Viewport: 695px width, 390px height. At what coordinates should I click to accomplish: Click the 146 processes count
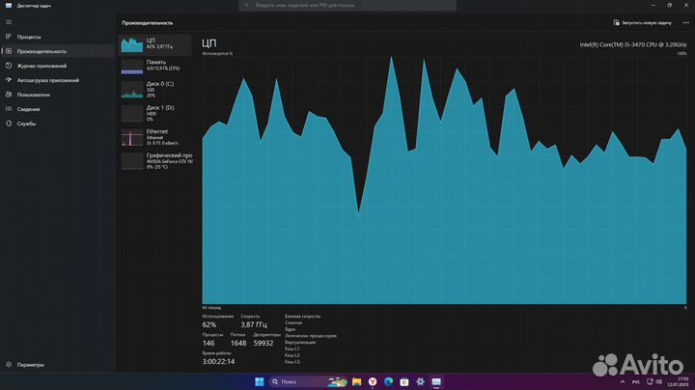click(208, 343)
